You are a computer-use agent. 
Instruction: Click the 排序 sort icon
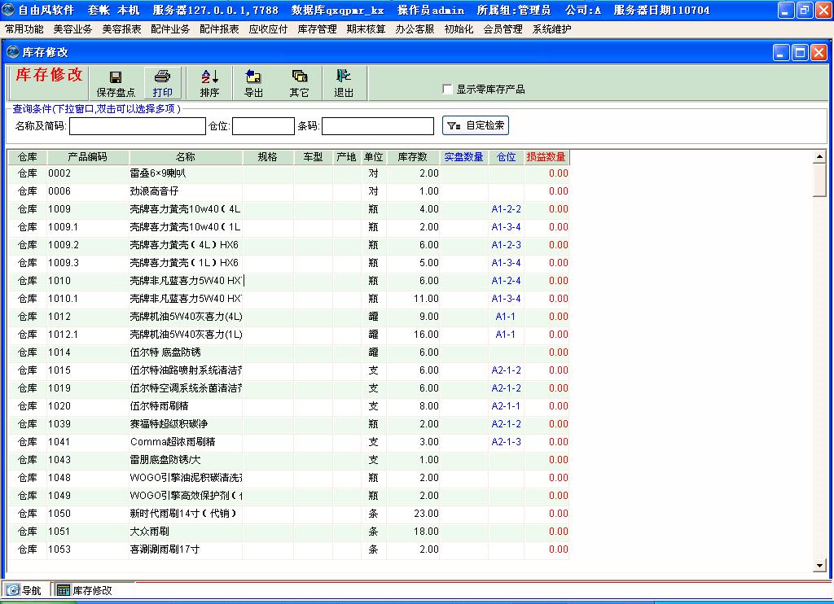coord(209,77)
